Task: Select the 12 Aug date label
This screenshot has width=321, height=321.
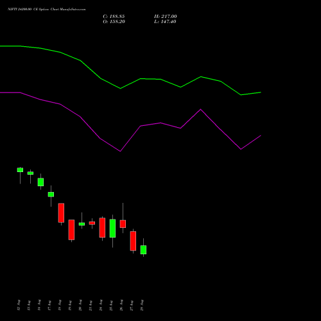Action: pyautogui.click(x=19, y=305)
